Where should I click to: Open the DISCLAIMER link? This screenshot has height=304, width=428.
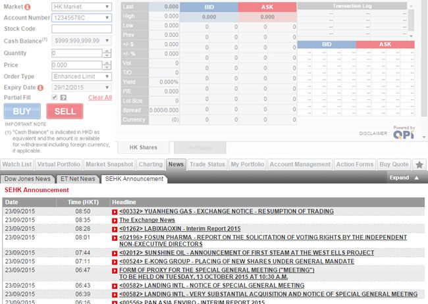pos(373,134)
